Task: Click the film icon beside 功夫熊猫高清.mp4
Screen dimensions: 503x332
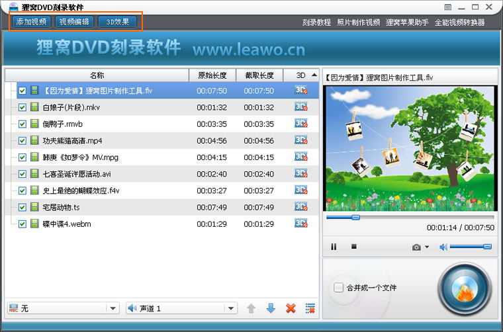Action: [x=34, y=140]
